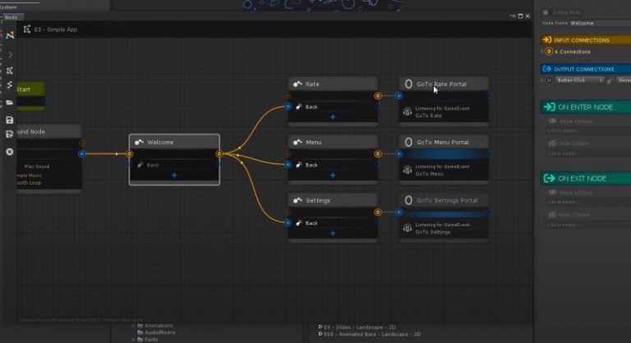Image resolution: width=631 pixels, height=343 pixels.
Task: Add a socket with Rate node plus icon
Action: coord(333,117)
